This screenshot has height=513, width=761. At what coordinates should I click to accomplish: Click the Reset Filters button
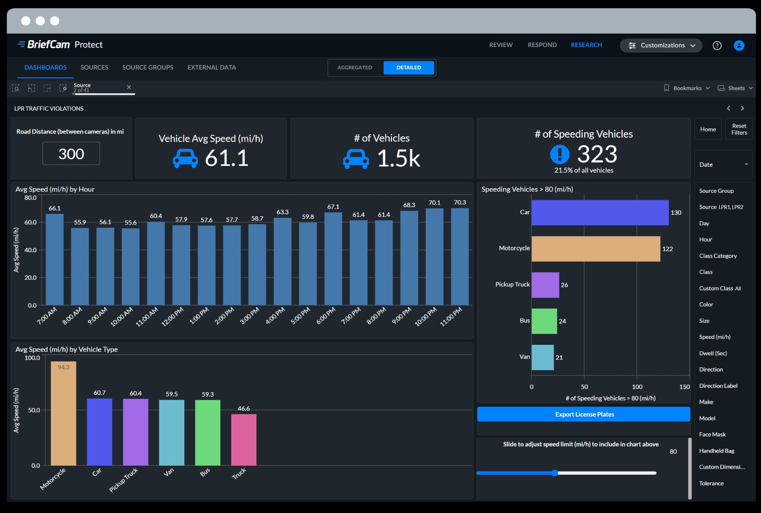[739, 129]
